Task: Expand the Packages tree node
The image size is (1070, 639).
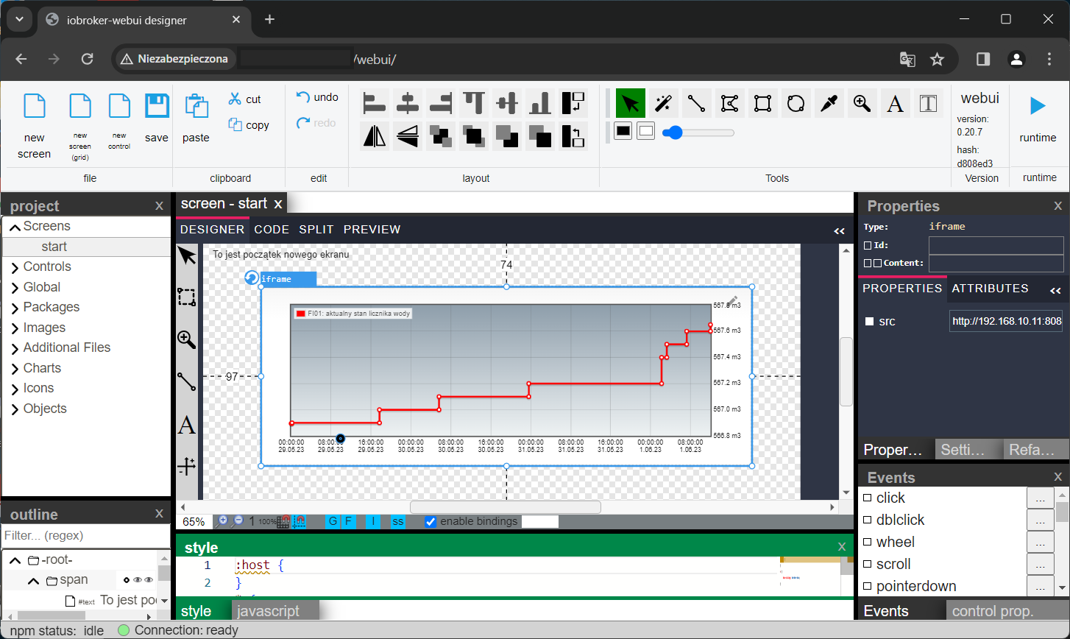Action: click(15, 308)
